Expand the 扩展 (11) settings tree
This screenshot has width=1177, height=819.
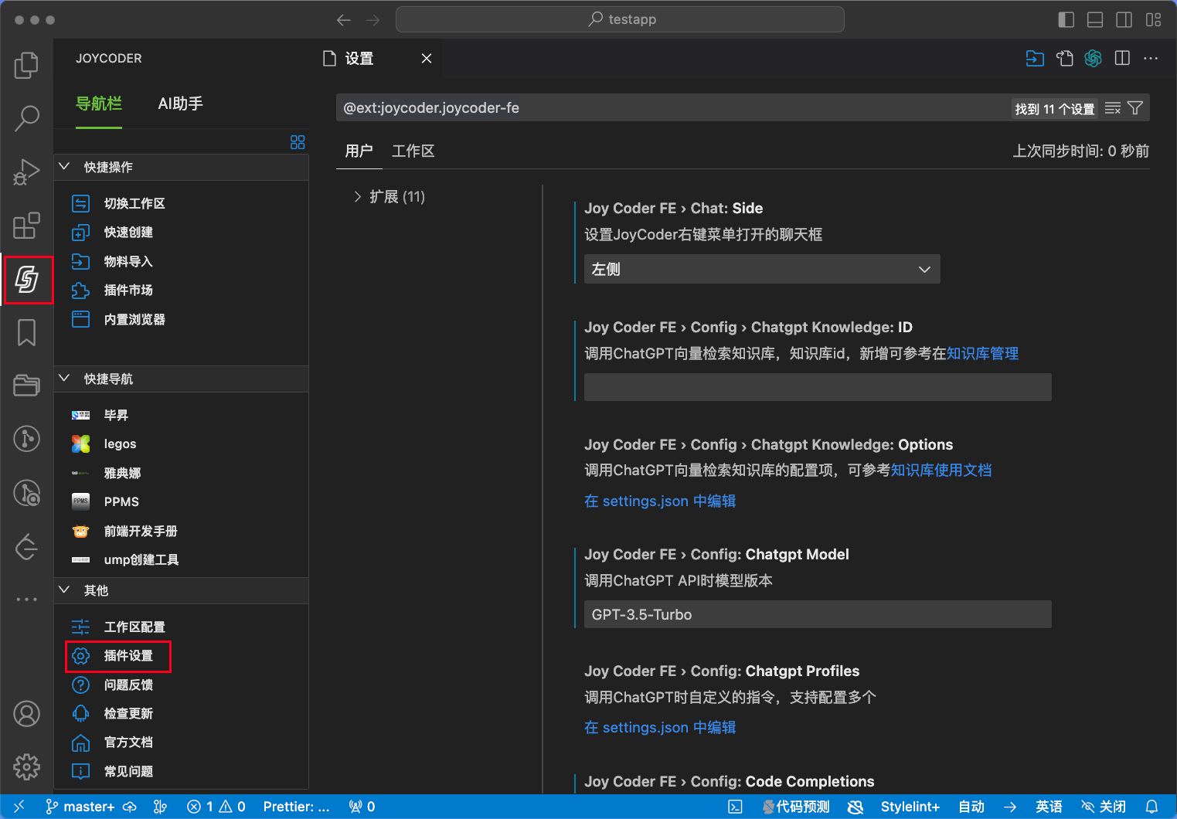coord(357,197)
